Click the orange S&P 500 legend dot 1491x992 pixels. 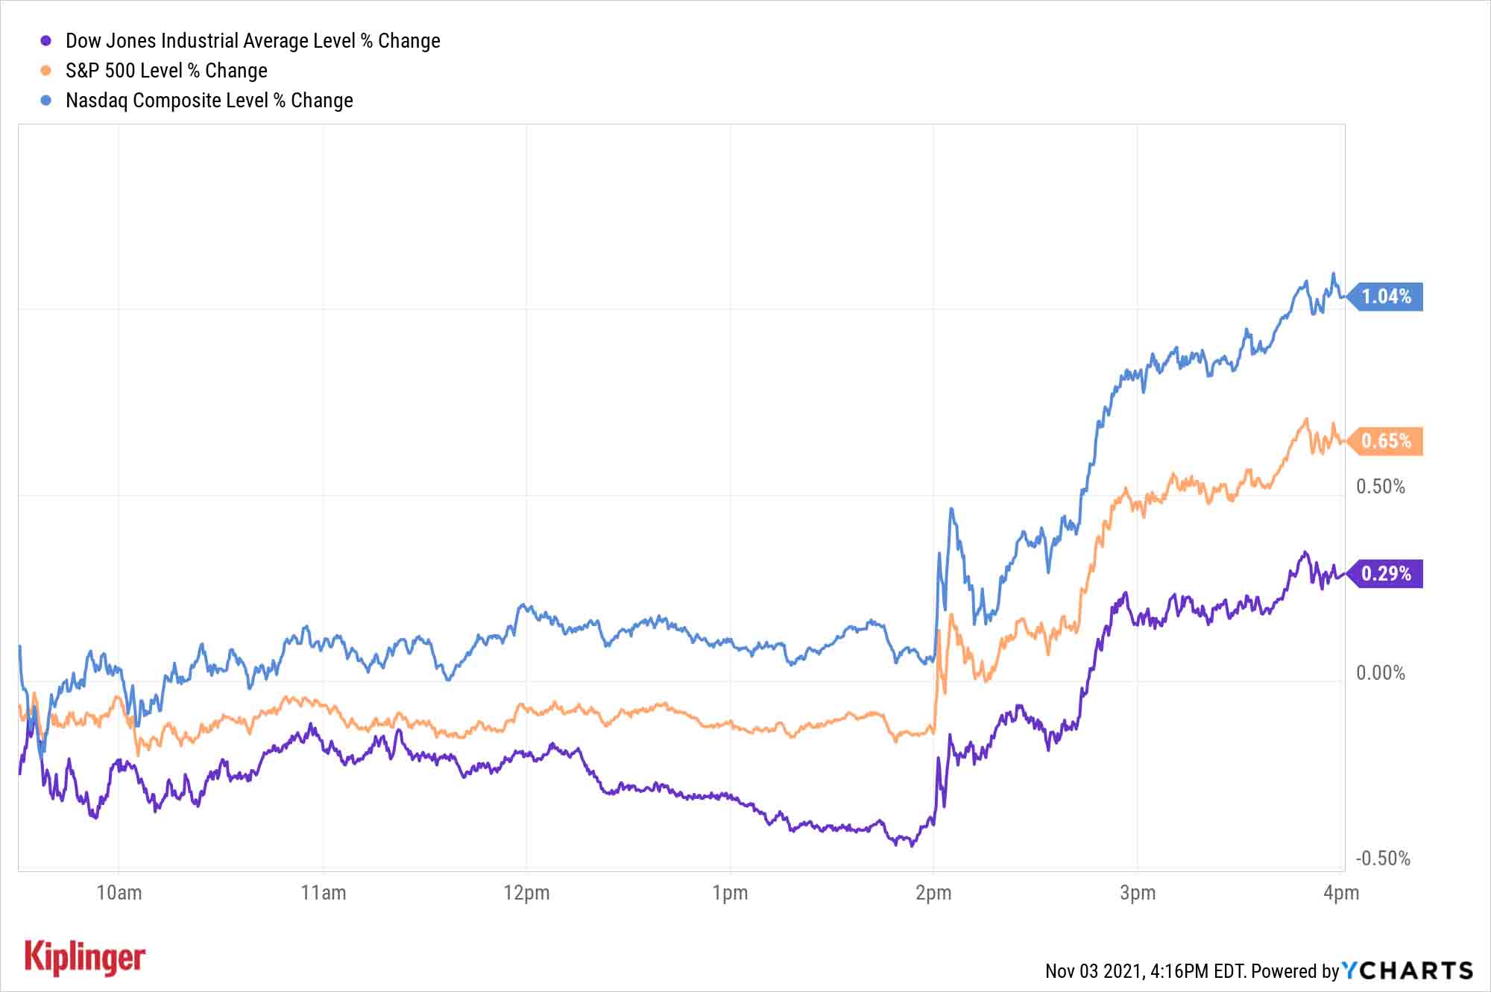46,71
